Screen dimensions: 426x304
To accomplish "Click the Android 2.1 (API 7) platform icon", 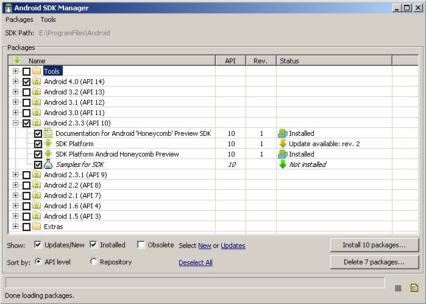I will (37, 195).
